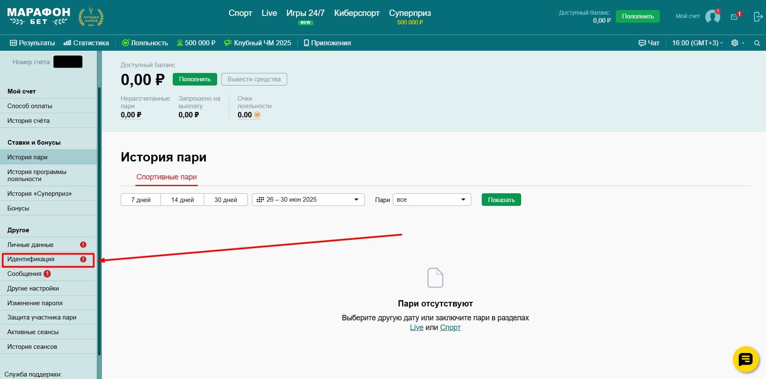The height and width of the screenshot is (379, 766).
Task: Open the 500 000 ₽ promo link
Action: pos(196,43)
